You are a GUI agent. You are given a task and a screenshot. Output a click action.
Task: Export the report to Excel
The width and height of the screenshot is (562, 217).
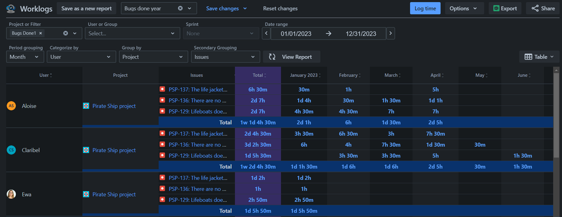click(505, 8)
